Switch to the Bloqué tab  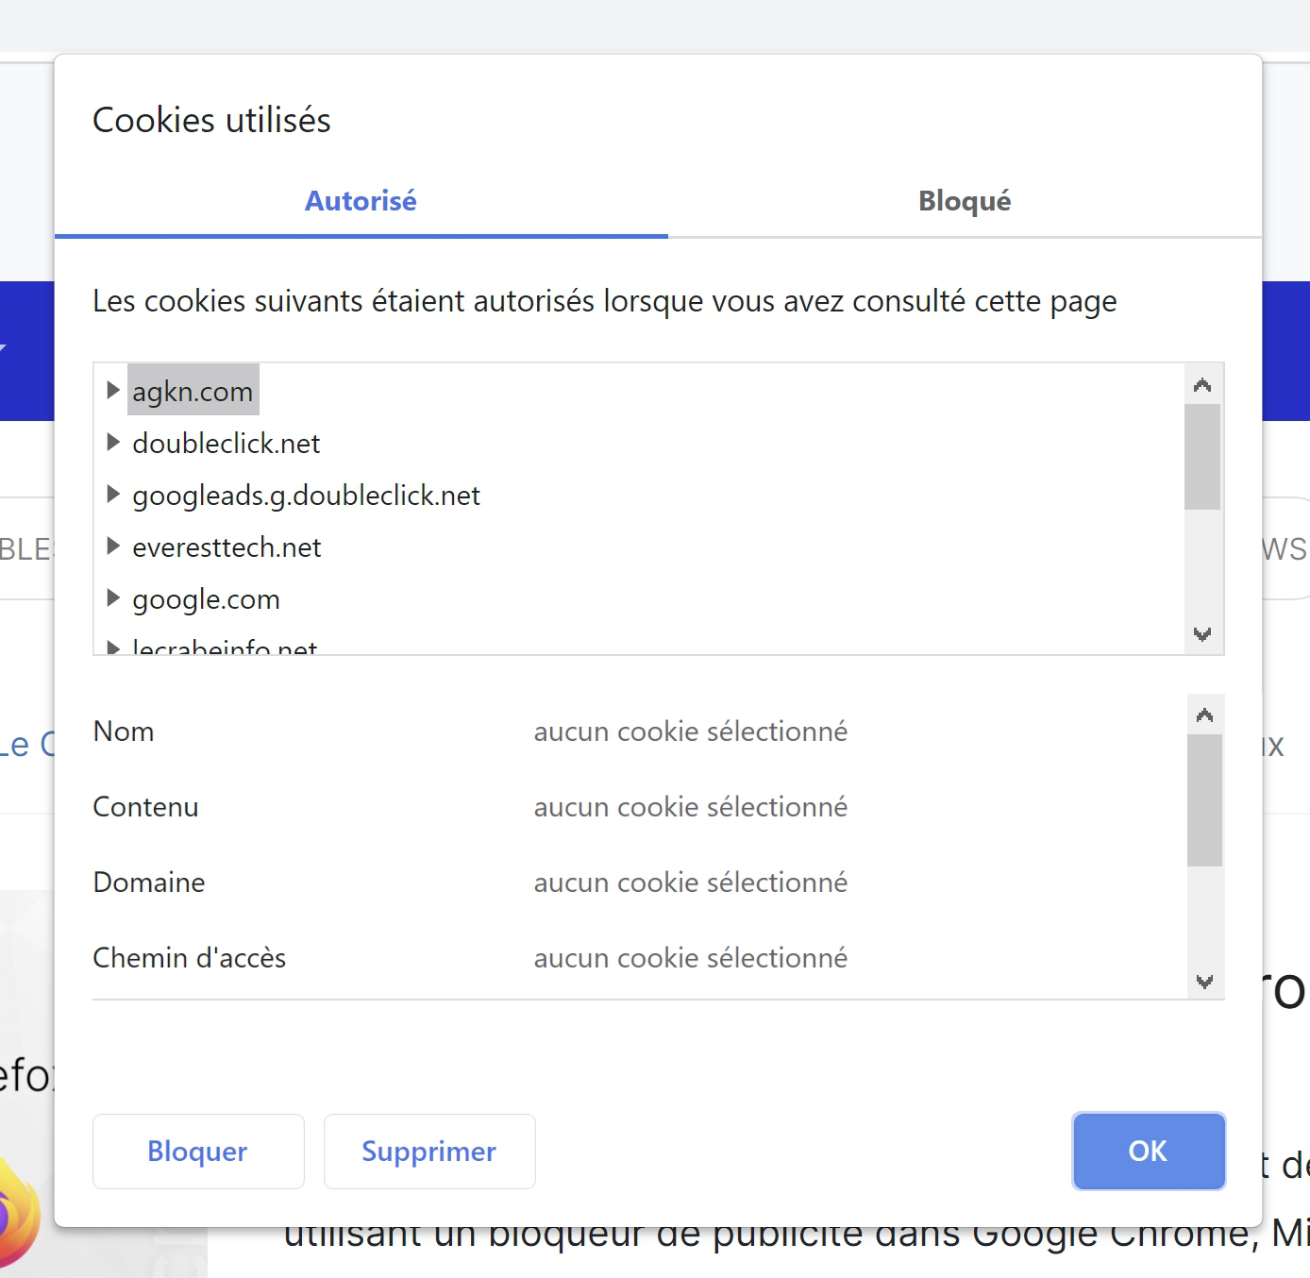click(965, 201)
